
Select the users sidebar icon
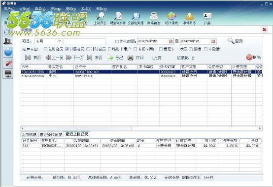point(8,41)
